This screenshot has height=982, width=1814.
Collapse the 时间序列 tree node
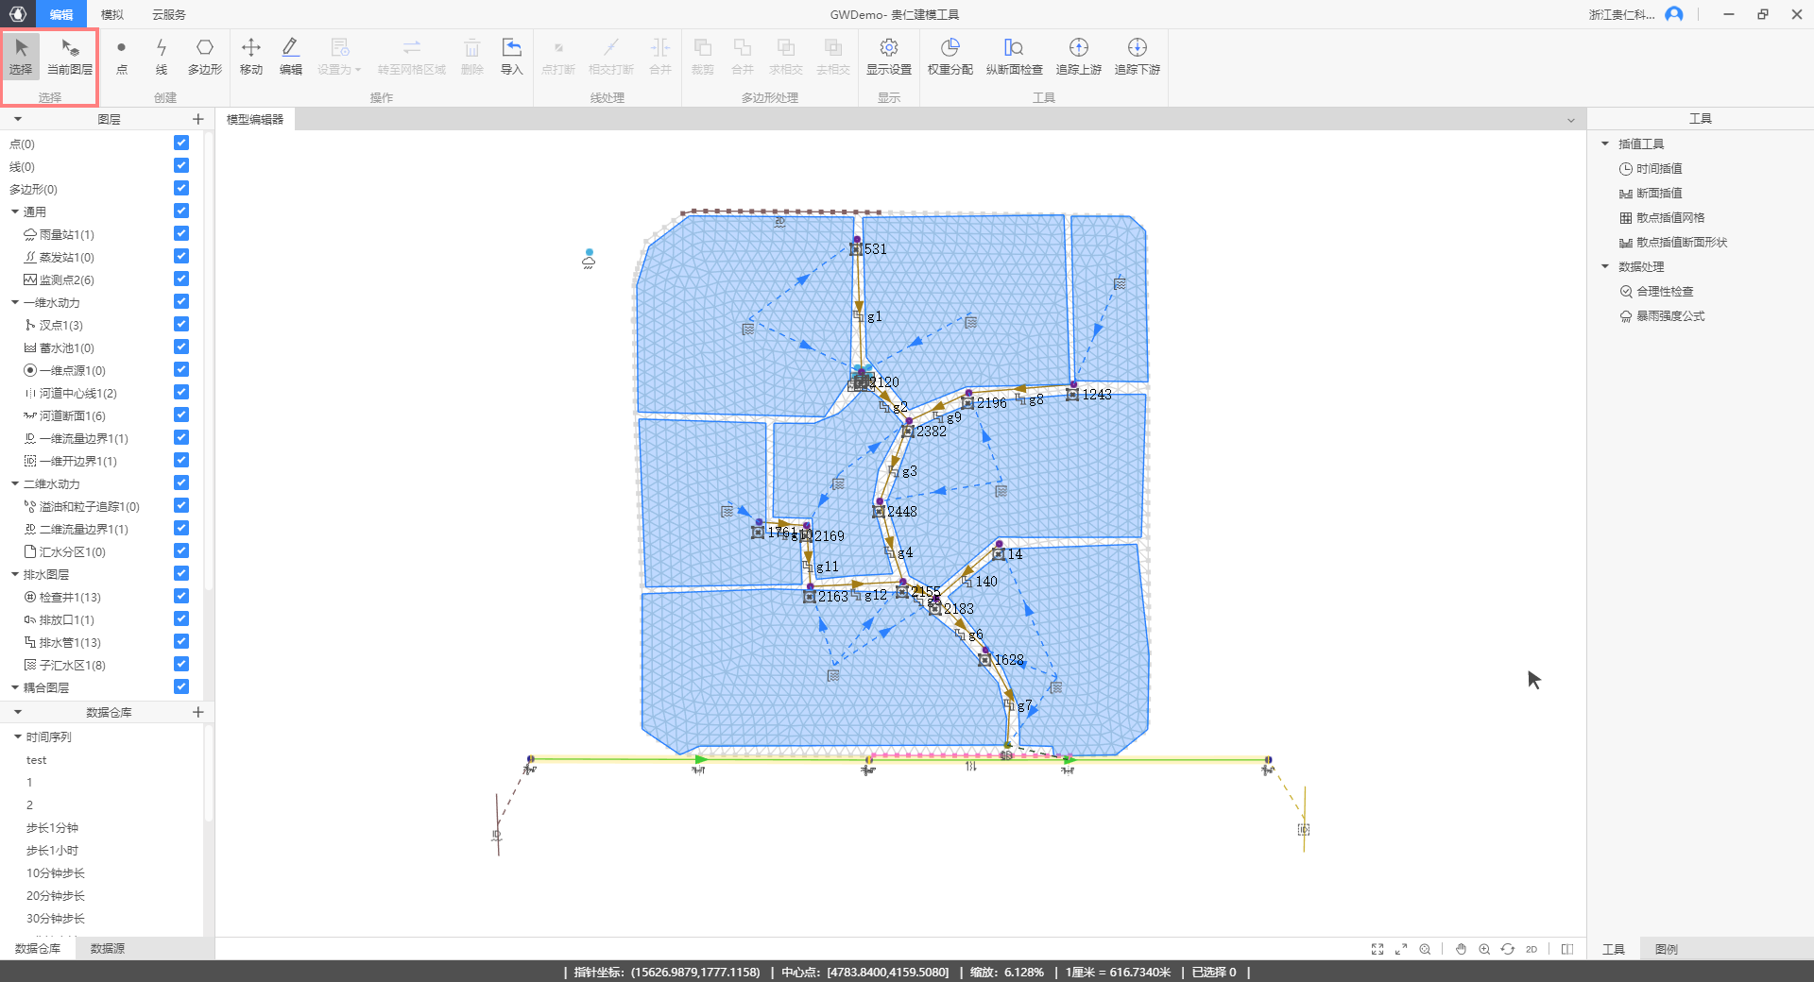(18, 736)
